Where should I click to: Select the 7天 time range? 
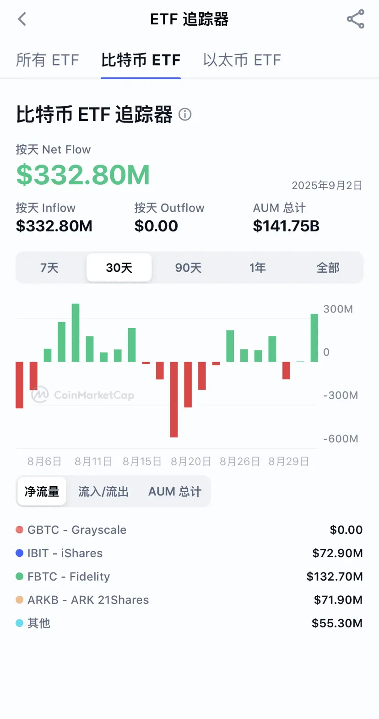(49, 268)
